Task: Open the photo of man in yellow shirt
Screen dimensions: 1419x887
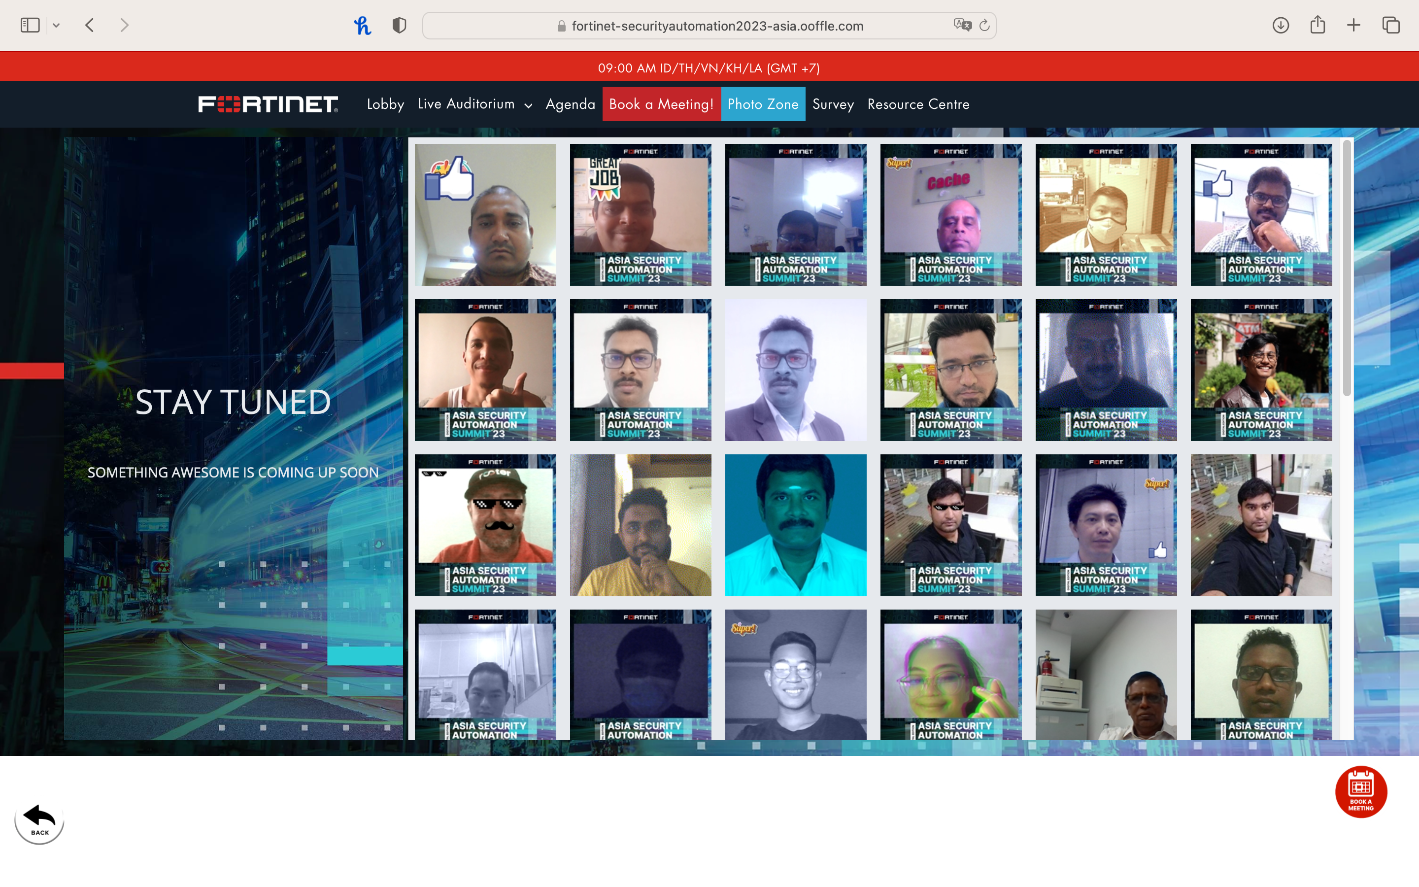Action: click(641, 525)
